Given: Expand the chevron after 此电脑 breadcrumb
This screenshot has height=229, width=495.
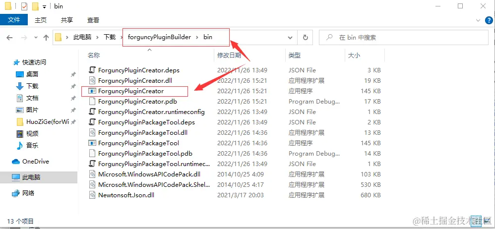Looking at the screenshot, I should pyautogui.click(x=98, y=37).
